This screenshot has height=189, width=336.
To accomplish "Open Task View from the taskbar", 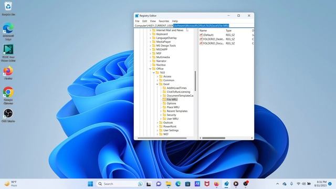I will tap(149, 184).
